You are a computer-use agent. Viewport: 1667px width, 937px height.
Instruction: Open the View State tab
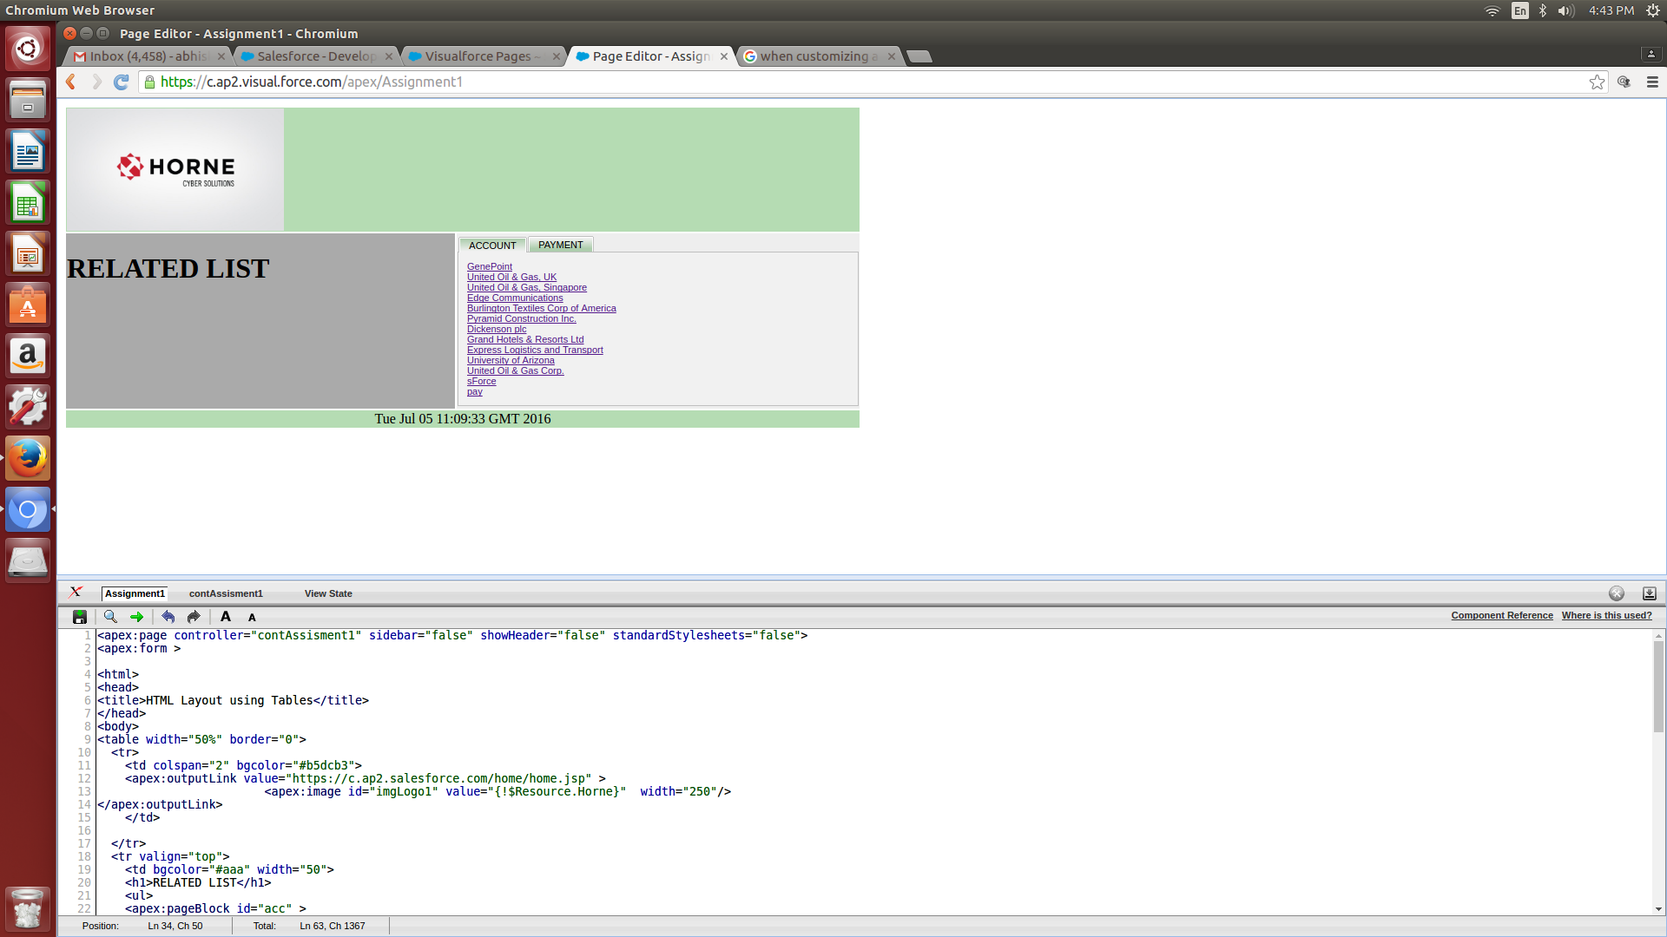coord(328,593)
